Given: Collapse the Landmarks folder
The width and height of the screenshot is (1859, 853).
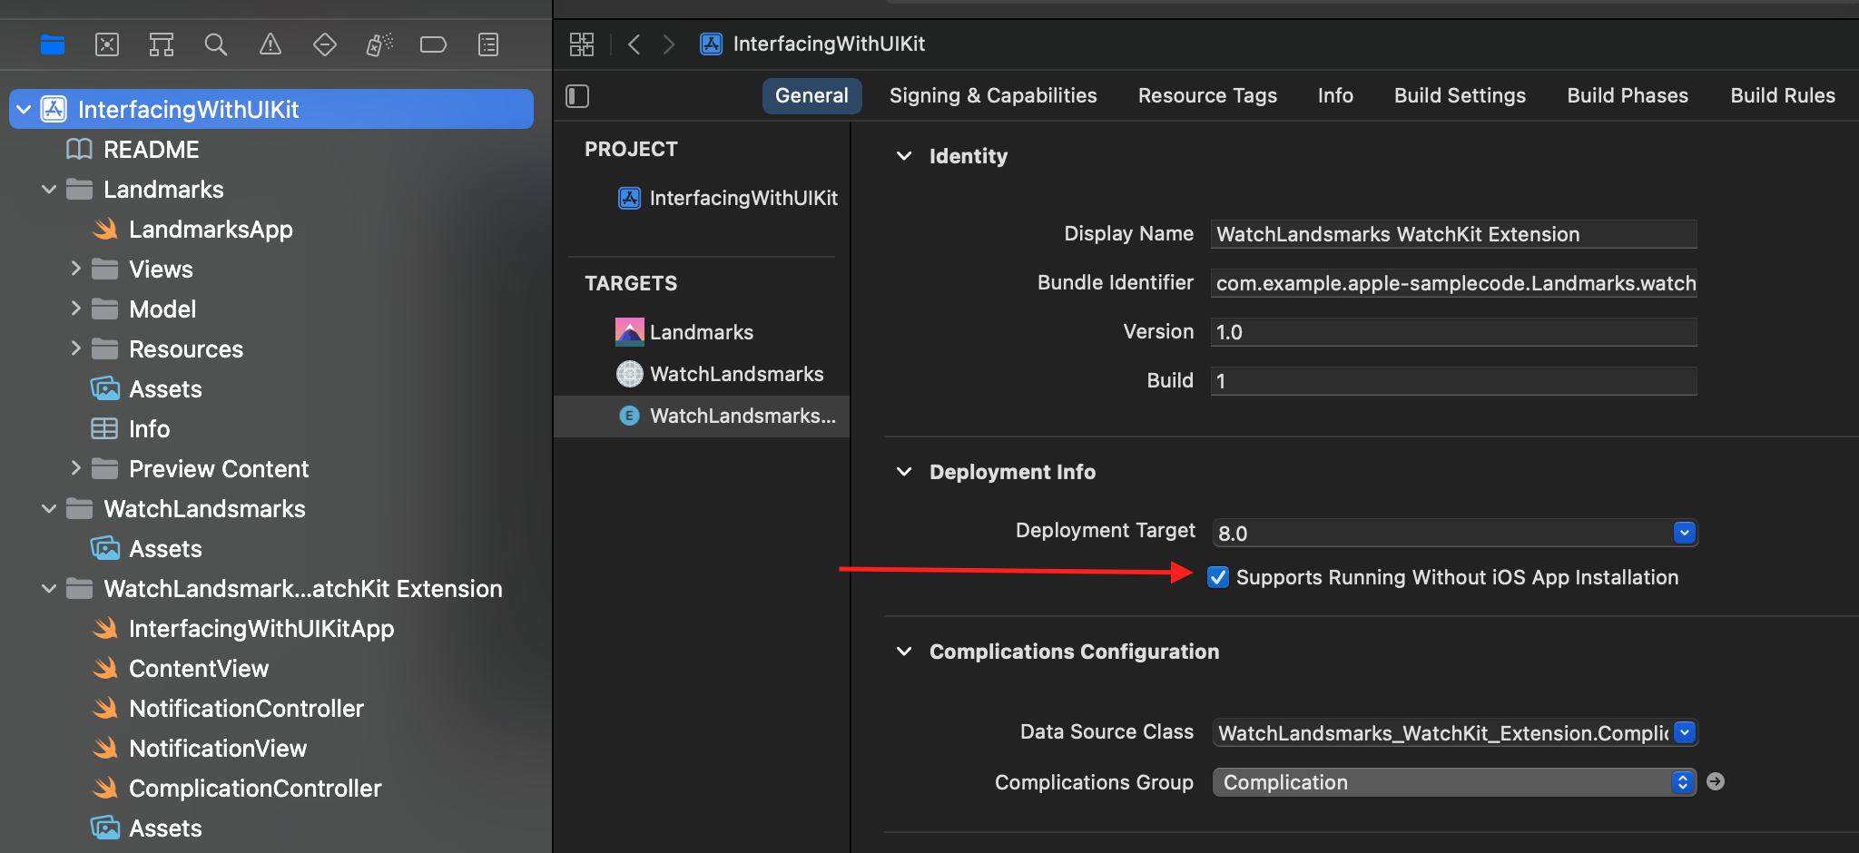Looking at the screenshot, I should (49, 190).
